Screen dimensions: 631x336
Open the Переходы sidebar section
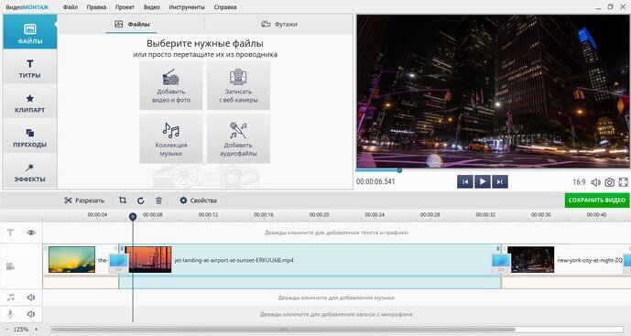(x=30, y=137)
